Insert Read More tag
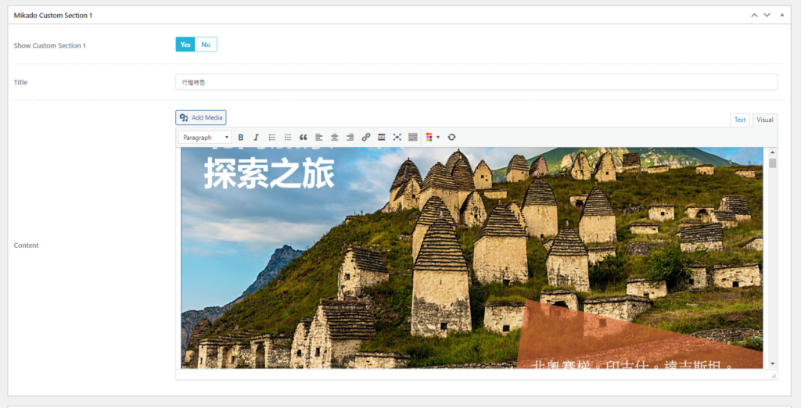Viewport: 801px width, 408px height. (381, 138)
